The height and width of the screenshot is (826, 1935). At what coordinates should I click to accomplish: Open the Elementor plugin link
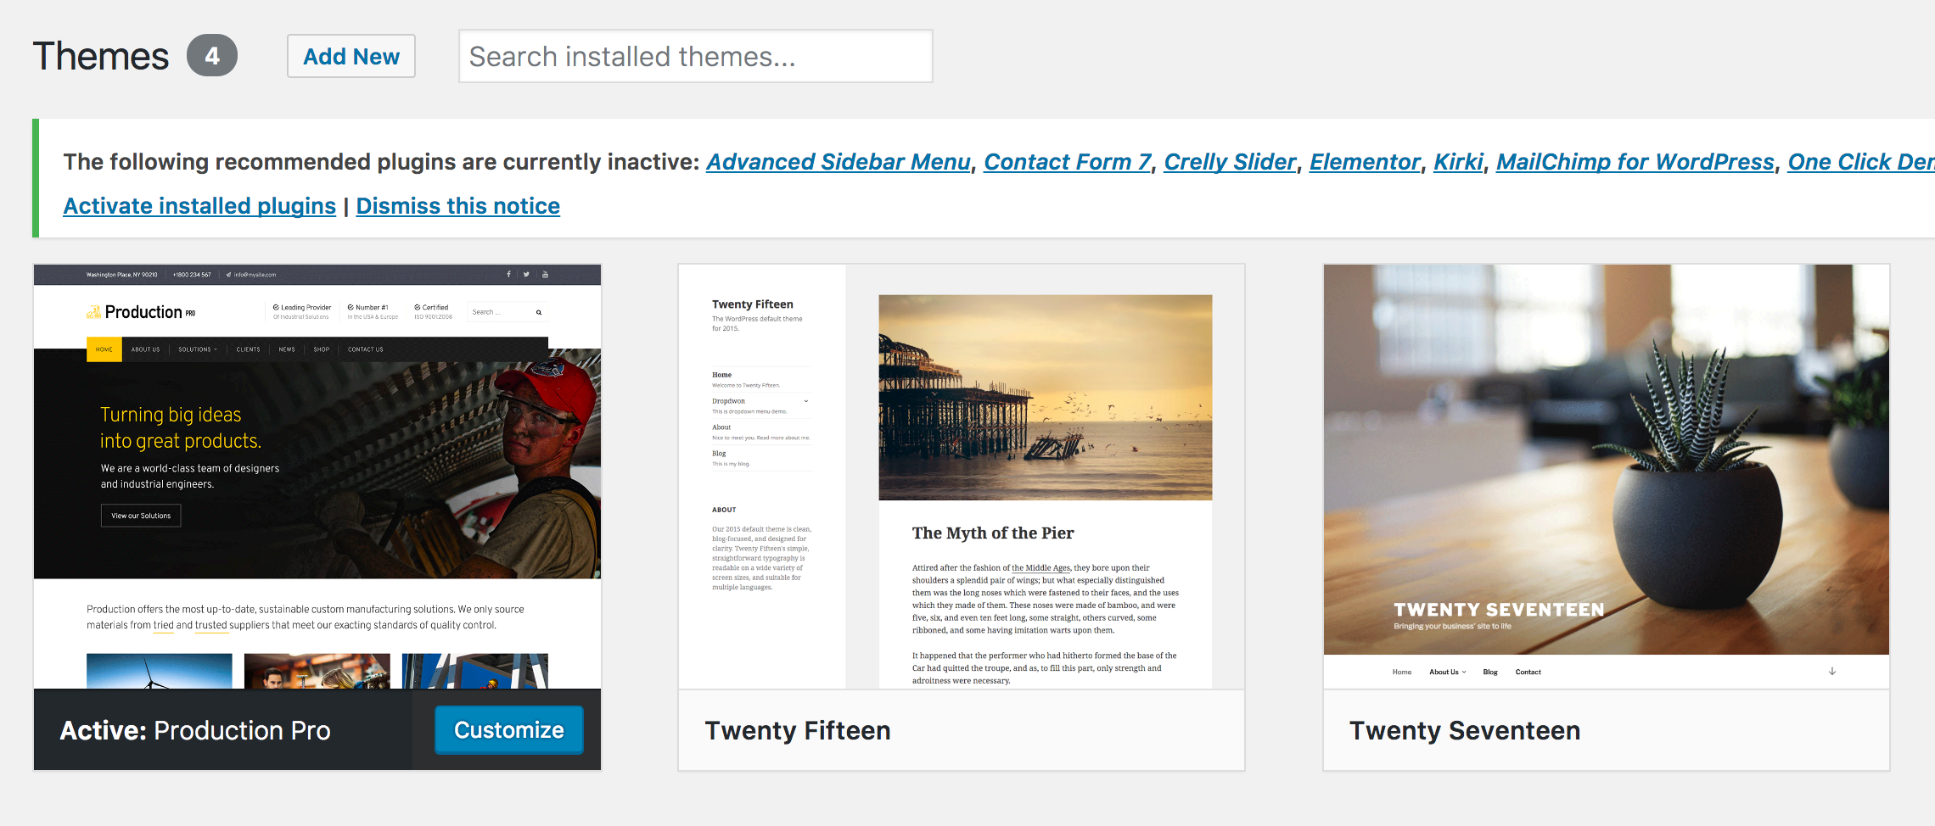coord(1365,161)
